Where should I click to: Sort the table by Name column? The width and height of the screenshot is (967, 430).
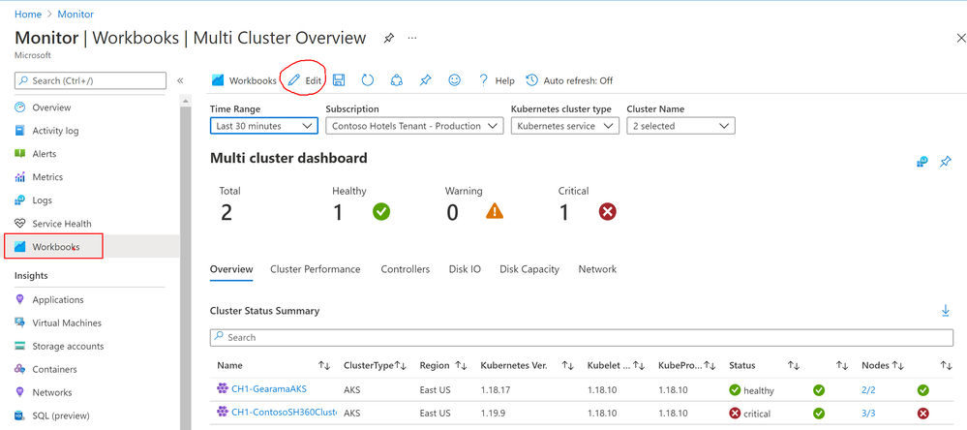324,365
